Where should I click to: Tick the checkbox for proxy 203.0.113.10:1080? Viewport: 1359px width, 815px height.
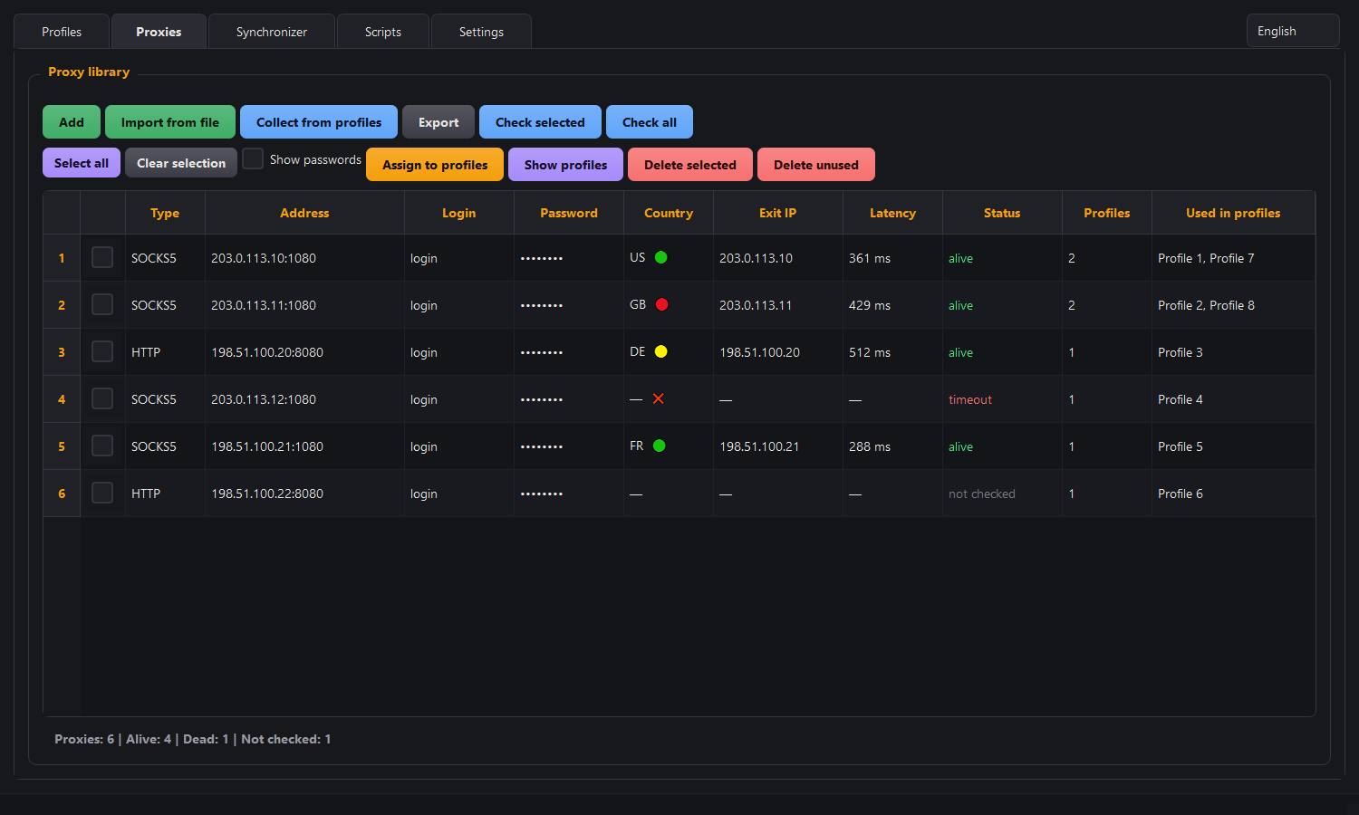click(102, 257)
